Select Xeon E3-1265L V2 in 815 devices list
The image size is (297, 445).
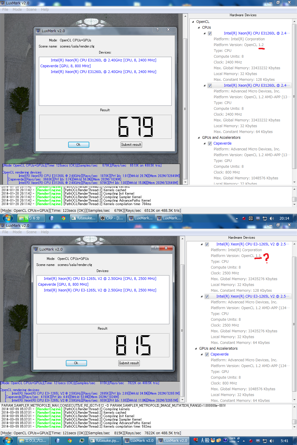[100, 279]
